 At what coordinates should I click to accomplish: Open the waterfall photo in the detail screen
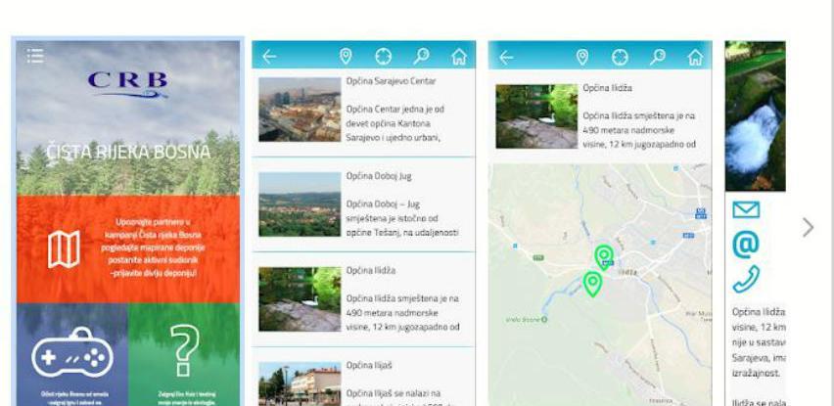(756, 115)
